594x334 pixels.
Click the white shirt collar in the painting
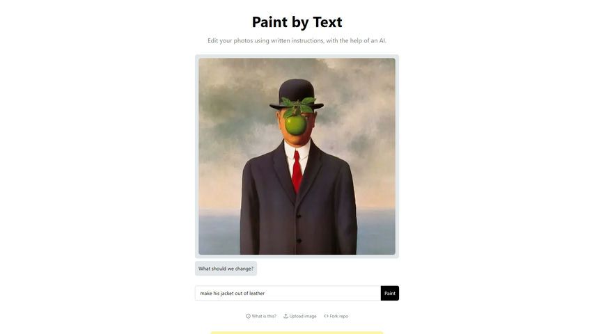297,150
